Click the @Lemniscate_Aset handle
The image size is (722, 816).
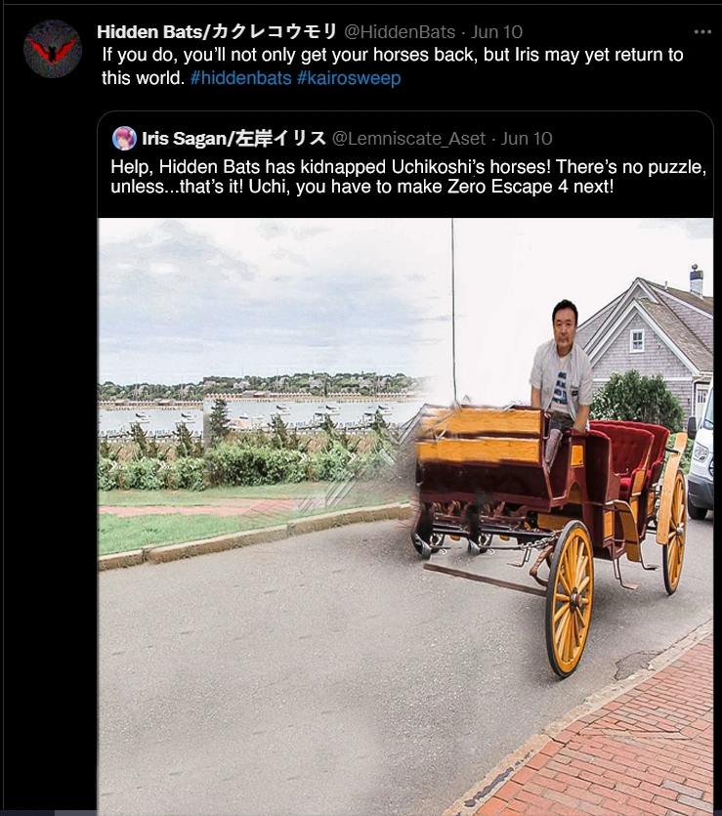pos(408,139)
